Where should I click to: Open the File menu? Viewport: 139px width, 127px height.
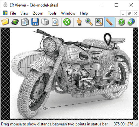click(x=13, y=13)
